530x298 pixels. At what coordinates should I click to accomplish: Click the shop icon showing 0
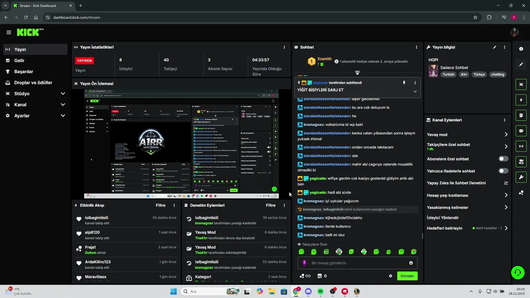click(x=322, y=276)
